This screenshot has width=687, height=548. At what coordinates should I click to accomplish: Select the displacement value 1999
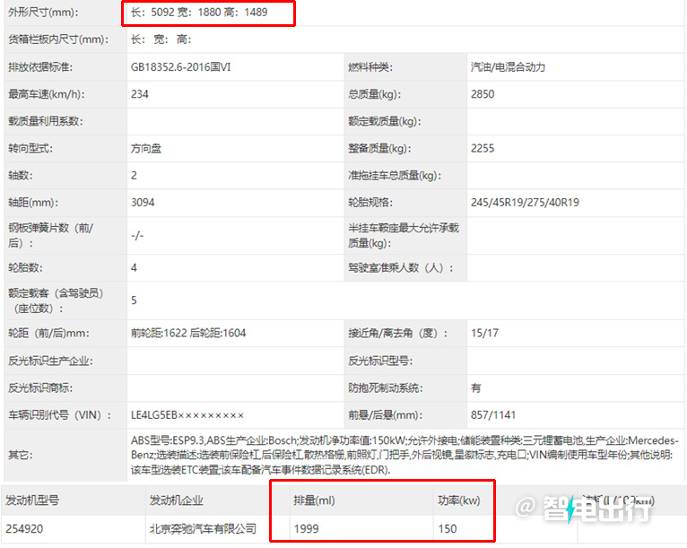(306, 529)
